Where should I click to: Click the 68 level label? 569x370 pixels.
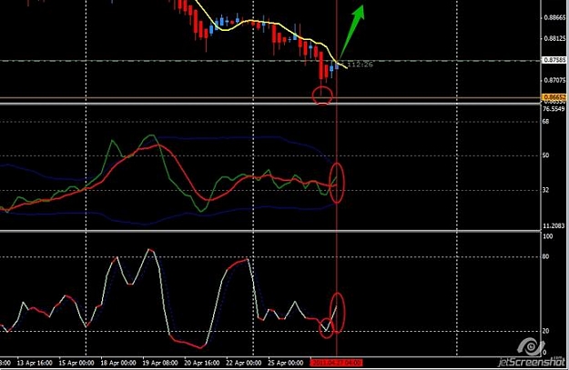coord(545,122)
